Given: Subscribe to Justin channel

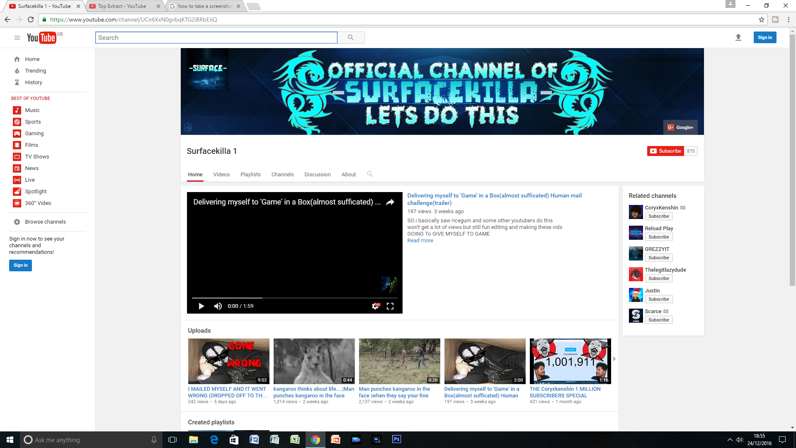Looking at the screenshot, I should (658, 299).
